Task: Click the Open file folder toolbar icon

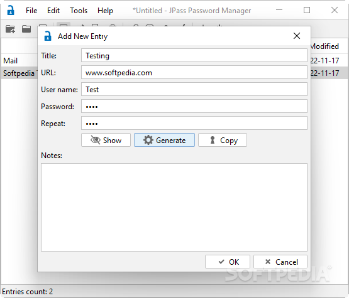Action: coord(26,29)
